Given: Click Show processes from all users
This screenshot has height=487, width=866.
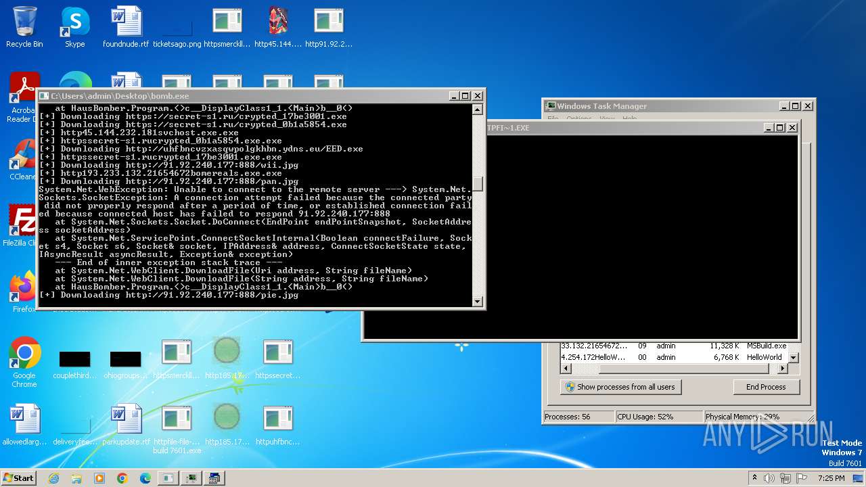Looking at the screenshot, I should pyautogui.click(x=620, y=387).
